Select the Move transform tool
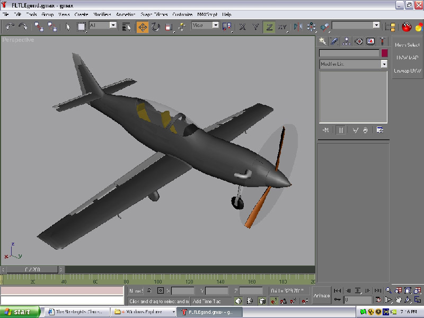 pos(143,26)
